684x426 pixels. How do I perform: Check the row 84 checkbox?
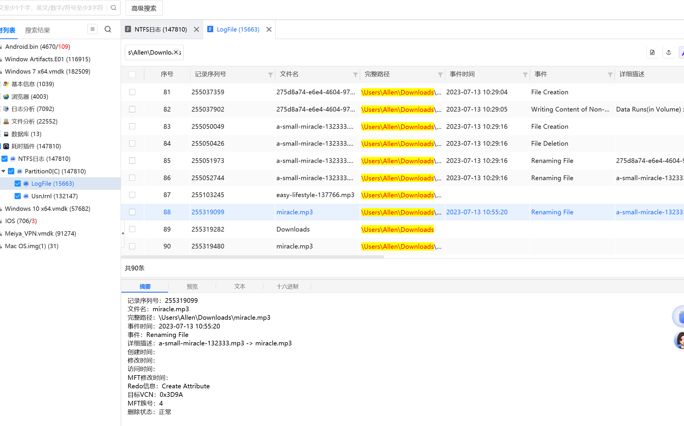click(x=132, y=143)
